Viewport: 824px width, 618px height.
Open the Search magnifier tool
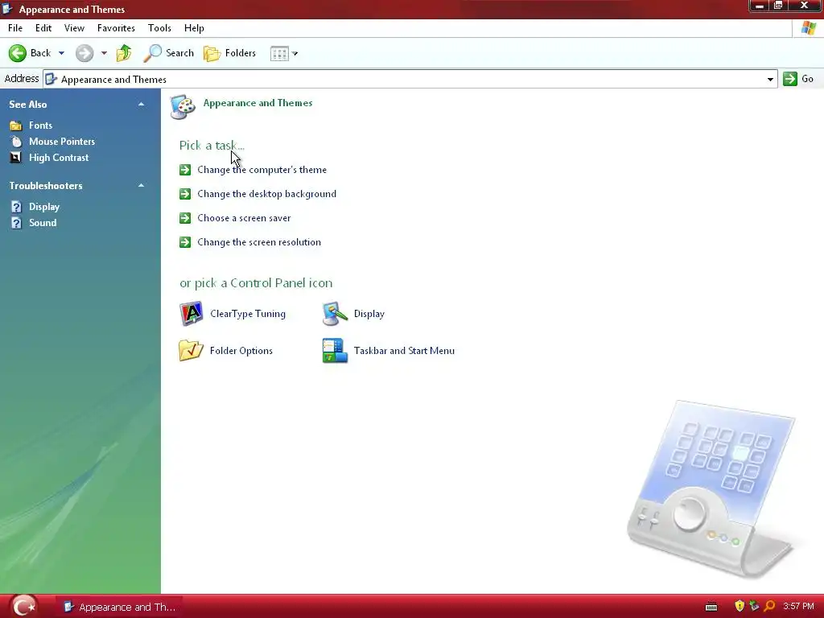click(169, 53)
